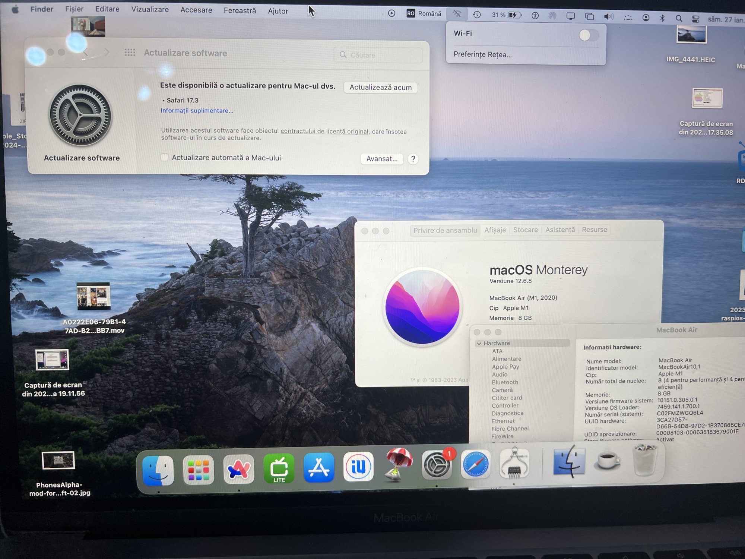Open the Apple menu
Viewport: 745px width, 559px height.
[15, 9]
